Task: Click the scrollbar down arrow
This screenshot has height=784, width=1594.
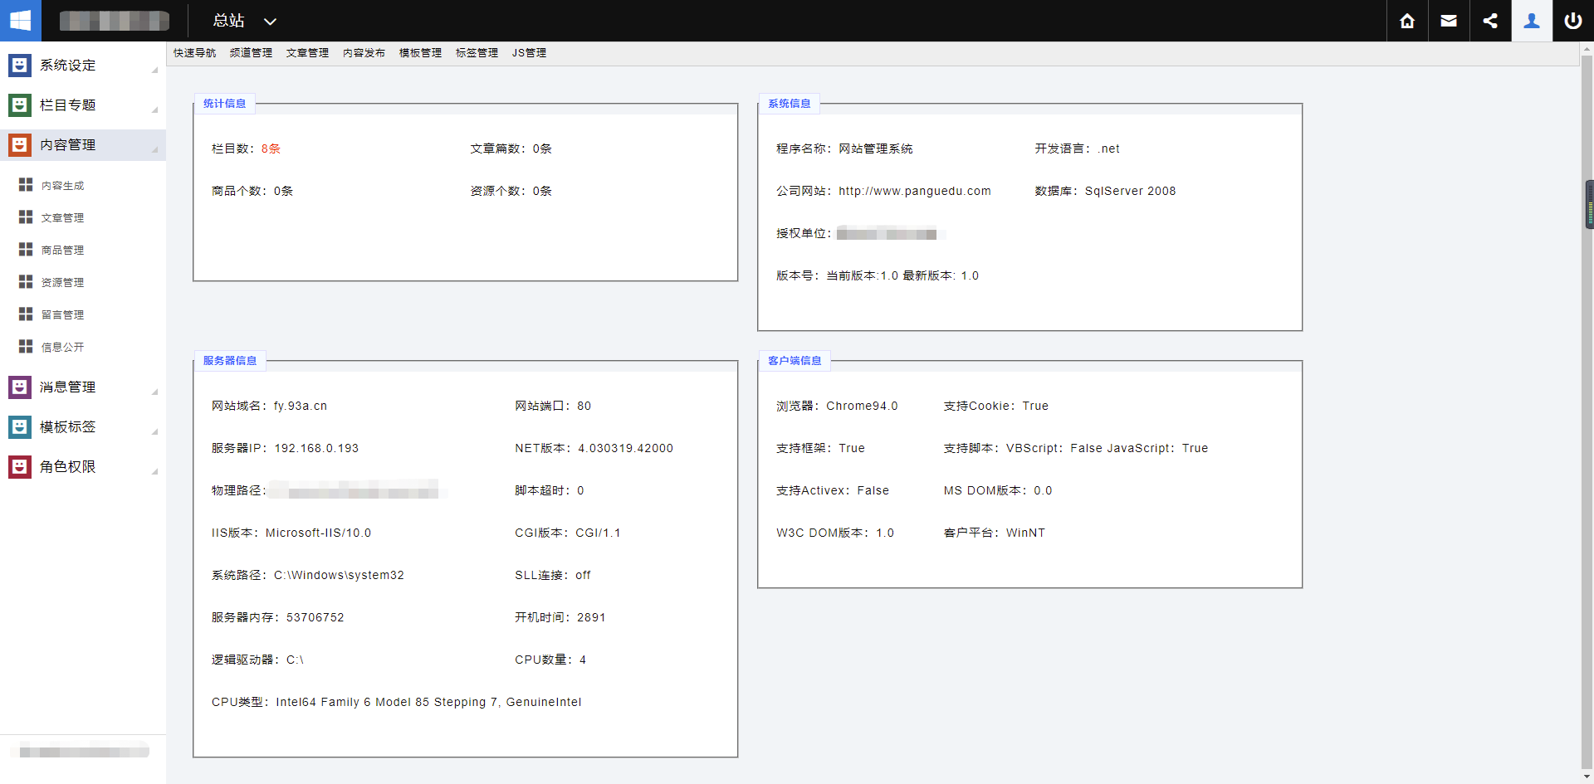Action: point(1587,777)
